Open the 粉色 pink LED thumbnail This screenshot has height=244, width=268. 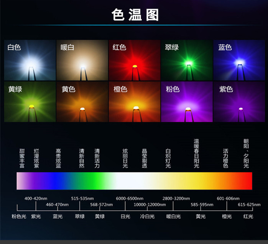(x=187, y=102)
